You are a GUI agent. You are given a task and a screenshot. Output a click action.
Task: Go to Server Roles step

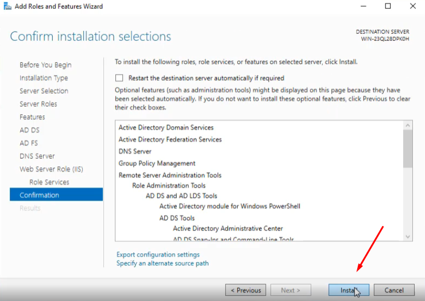(38, 104)
